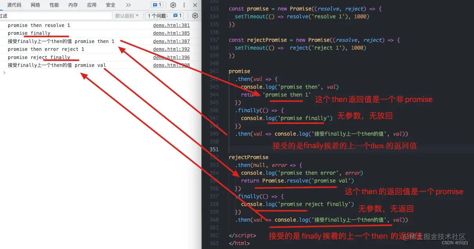Open source link demo.html:385
Image resolution: width=474 pixels, height=249 pixels.
pos(171,33)
